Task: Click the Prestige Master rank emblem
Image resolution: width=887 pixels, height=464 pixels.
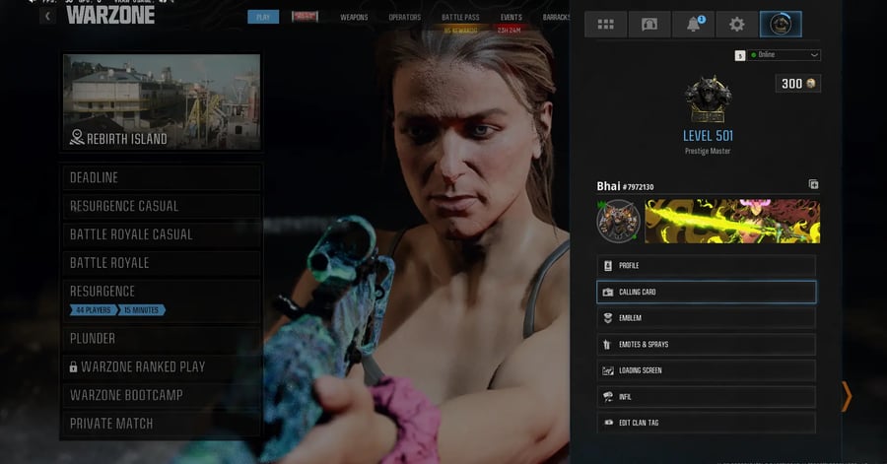Action: click(x=707, y=99)
